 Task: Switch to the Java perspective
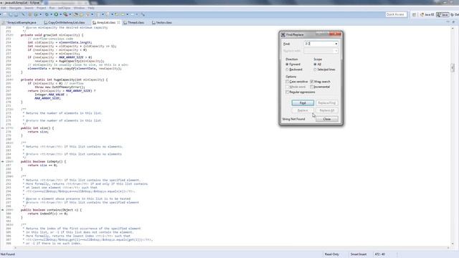443,14
